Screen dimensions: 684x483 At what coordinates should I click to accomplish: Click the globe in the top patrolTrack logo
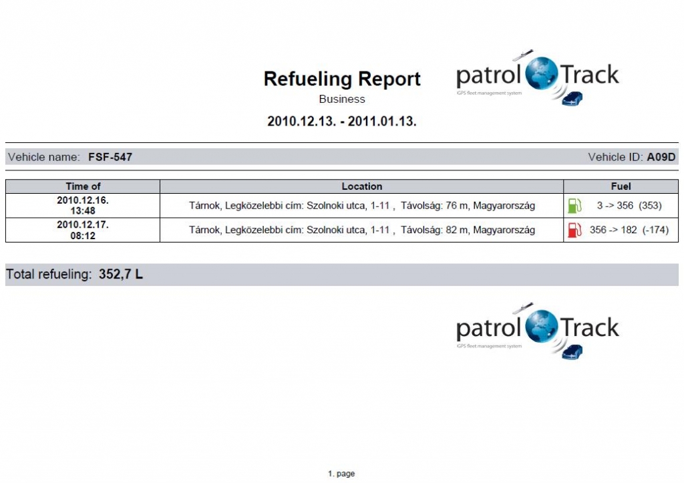(542, 75)
